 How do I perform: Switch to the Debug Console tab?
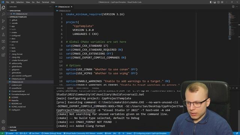[x=82, y=88]
